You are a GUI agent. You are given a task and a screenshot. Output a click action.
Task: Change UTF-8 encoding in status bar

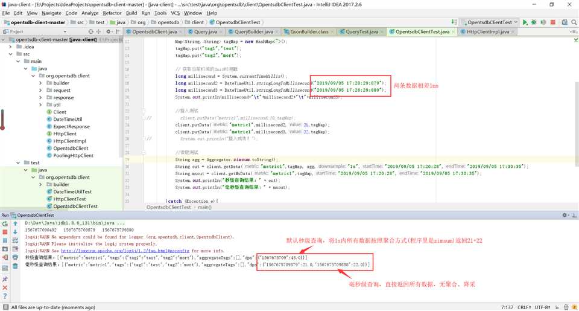pos(542,307)
